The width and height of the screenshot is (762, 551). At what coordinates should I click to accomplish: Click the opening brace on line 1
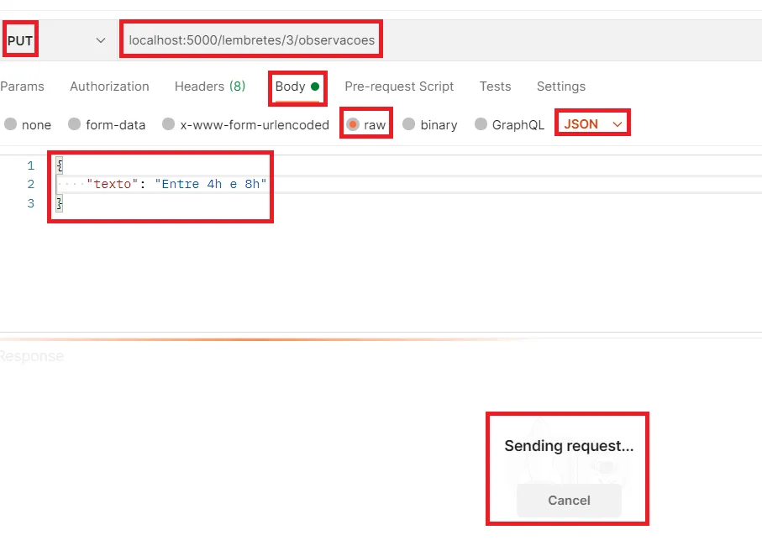[x=60, y=165]
